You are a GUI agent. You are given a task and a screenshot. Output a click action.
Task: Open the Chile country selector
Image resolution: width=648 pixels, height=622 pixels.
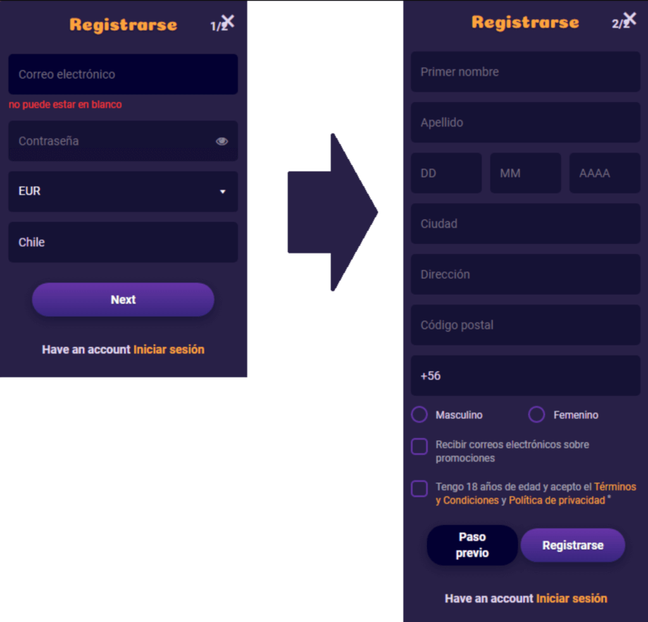click(x=123, y=242)
